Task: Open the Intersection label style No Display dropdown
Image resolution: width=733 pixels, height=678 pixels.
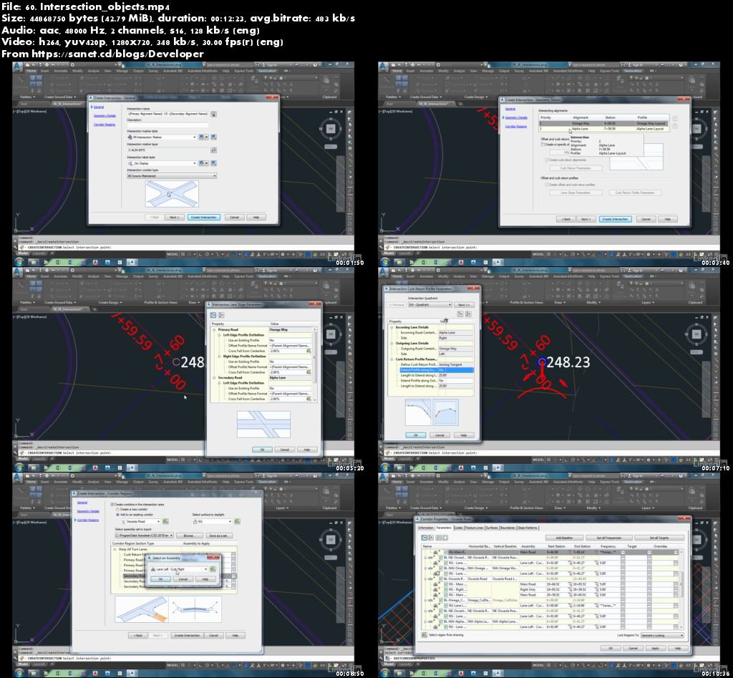Action: (x=162, y=163)
